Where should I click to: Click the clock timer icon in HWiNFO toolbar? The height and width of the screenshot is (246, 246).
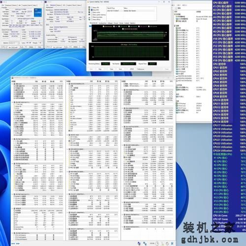pyautogui.click(x=157, y=243)
